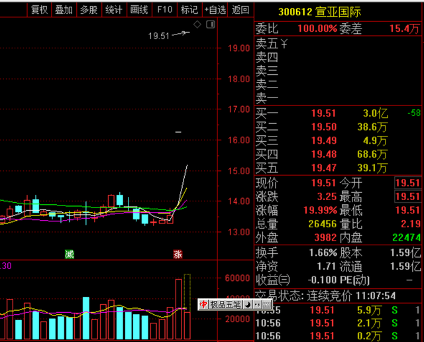The height and width of the screenshot is (342, 424).
Task: Click the 返回 back button
Action: (240, 10)
